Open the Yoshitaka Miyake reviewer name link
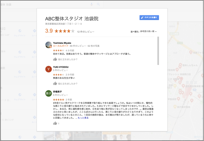204x141 pixels. [62, 43]
